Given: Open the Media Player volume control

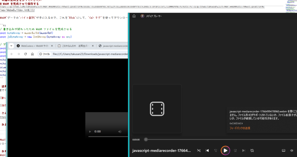Looking at the screenshot, I should point(292,151).
